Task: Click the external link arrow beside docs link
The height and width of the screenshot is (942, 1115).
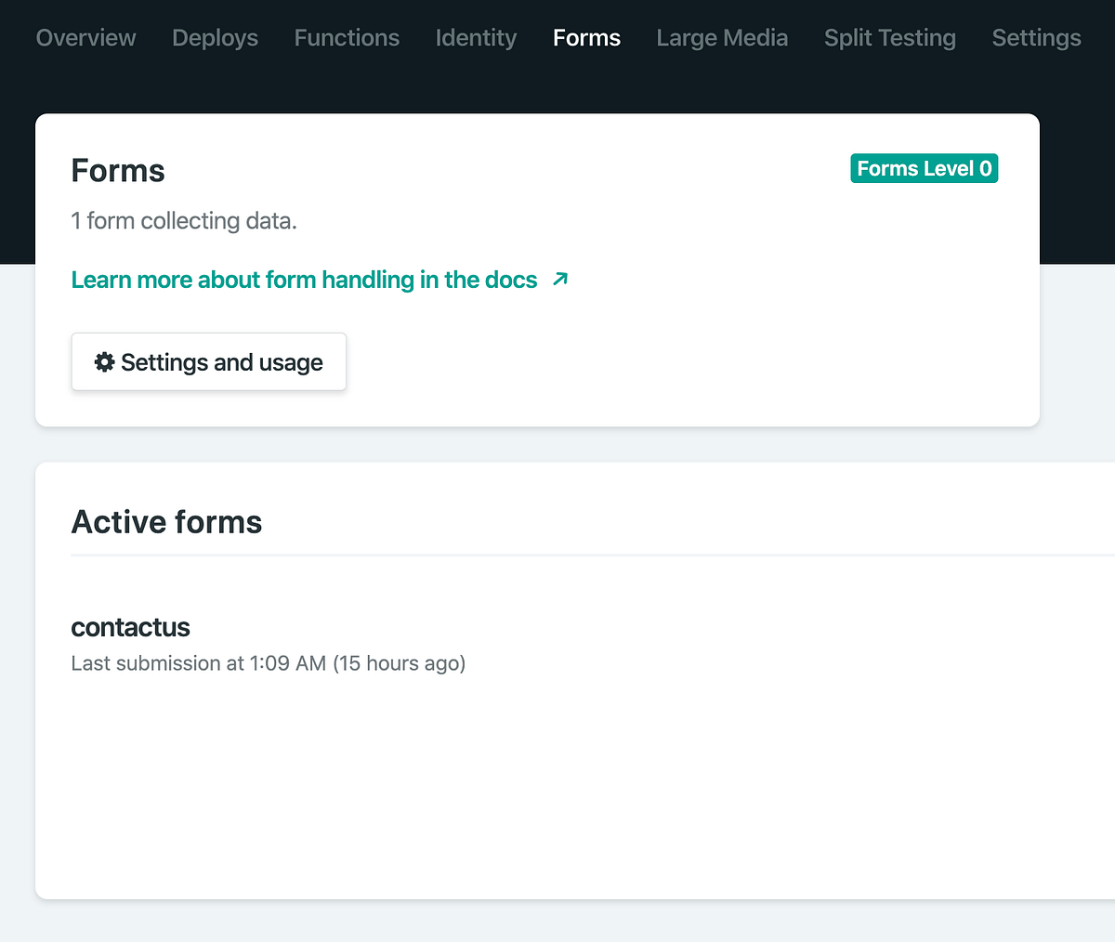Action: click(x=559, y=279)
